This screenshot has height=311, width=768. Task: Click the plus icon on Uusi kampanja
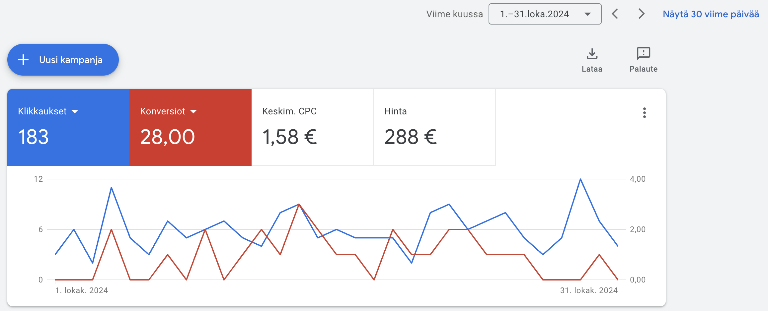[23, 60]
